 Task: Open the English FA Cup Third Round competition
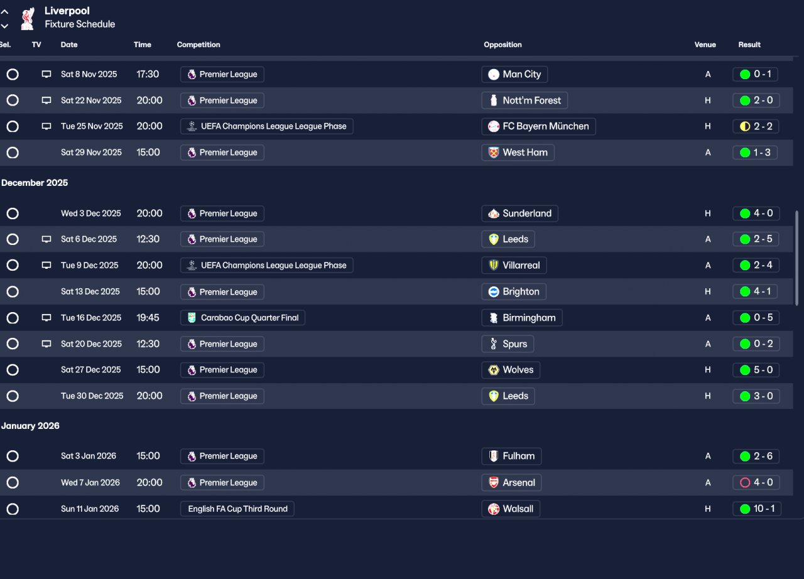click(237, 509)
